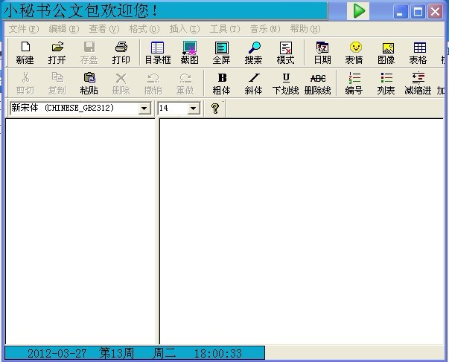This screenshot has height=362, width=449.
Task: Click inside the main text editing area
Action: 302,232
